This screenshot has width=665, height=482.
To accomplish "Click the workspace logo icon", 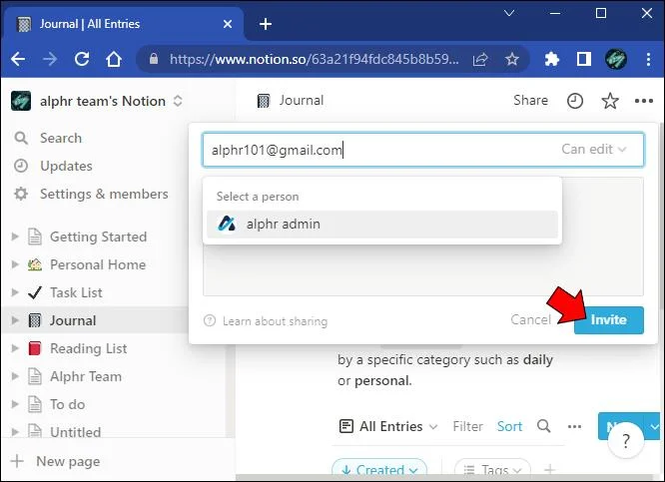I will [21, 101].
